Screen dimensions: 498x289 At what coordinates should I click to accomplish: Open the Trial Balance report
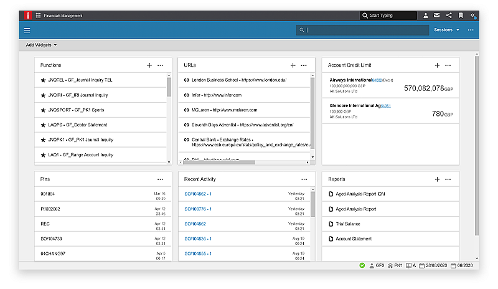[x=347, y=224]
